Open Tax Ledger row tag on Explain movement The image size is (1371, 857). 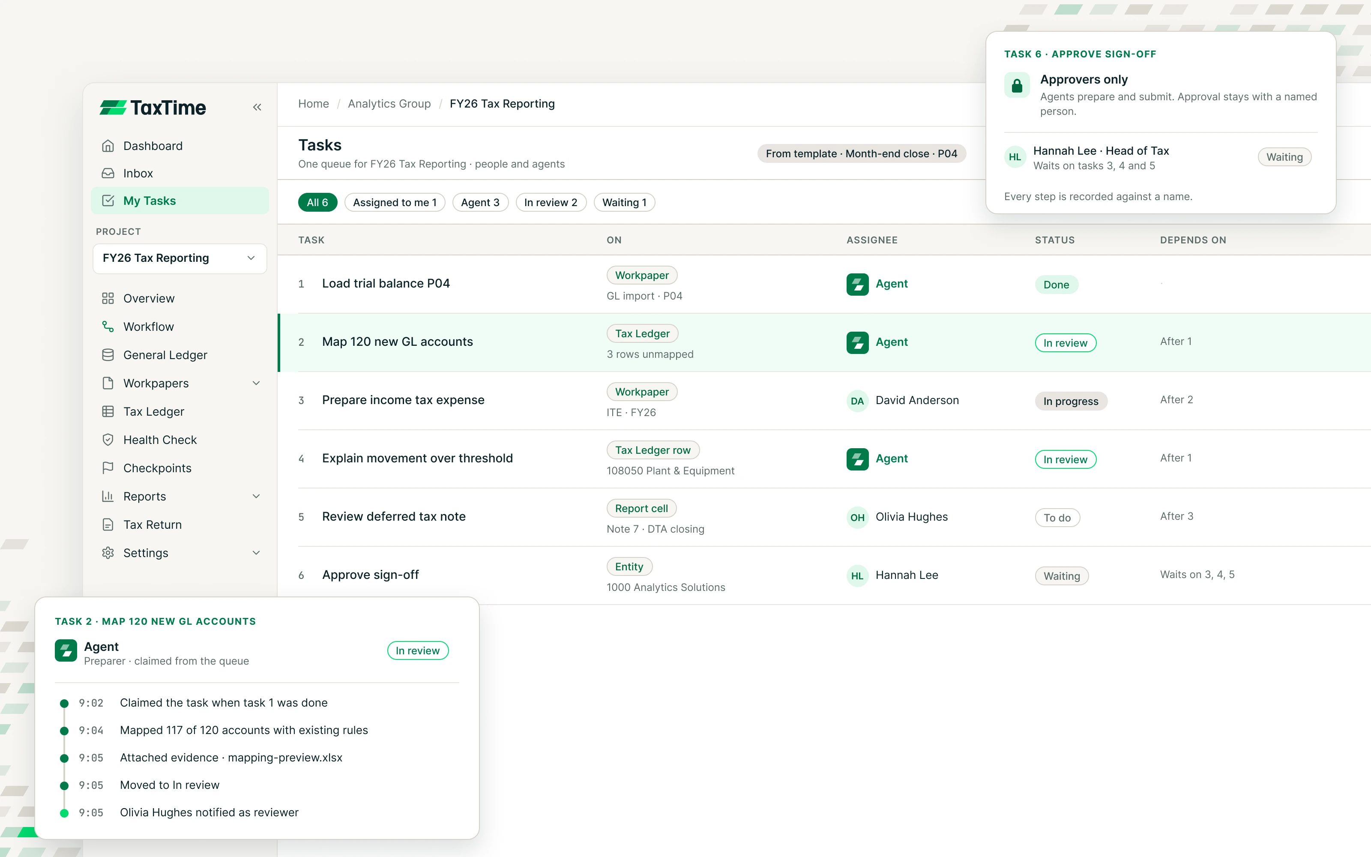(x=653, y=451)
